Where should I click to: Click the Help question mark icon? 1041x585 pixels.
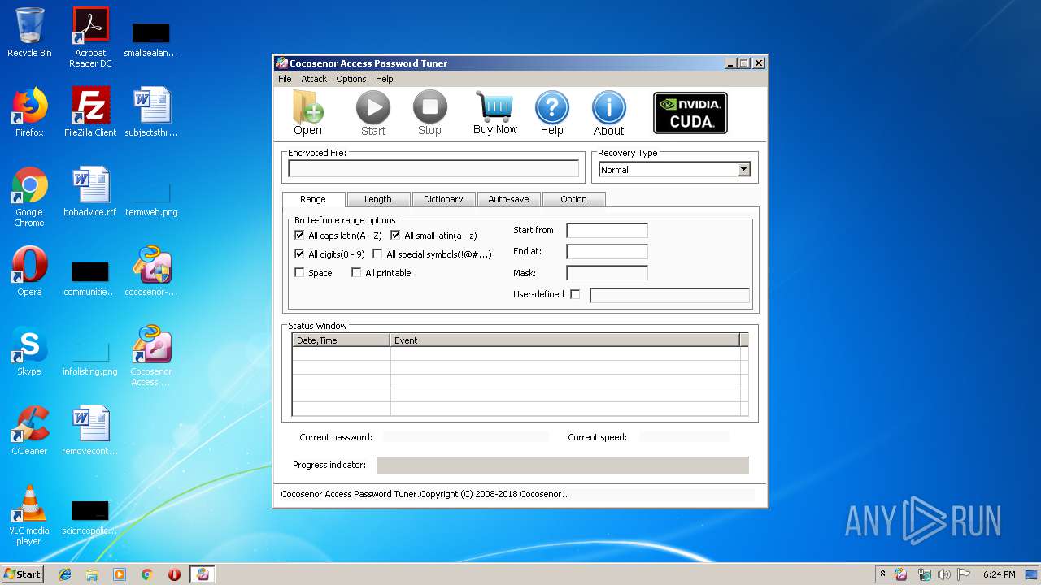[x=551, y=113]
